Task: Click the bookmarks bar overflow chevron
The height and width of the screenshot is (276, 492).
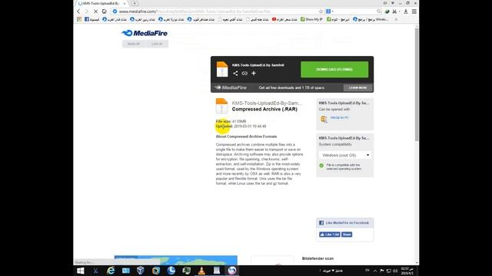Action: (x=396, y=19)
